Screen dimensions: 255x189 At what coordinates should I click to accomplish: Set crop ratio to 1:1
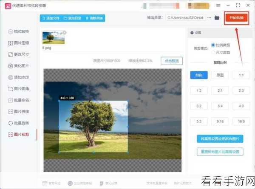point(241,75)
